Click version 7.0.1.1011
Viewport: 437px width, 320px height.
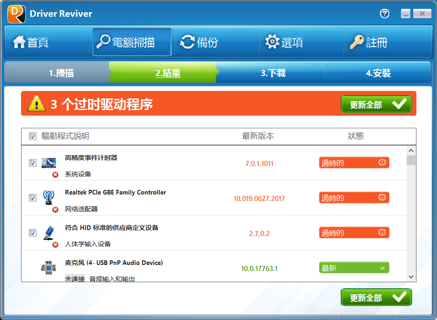click(x=259, y=164)
